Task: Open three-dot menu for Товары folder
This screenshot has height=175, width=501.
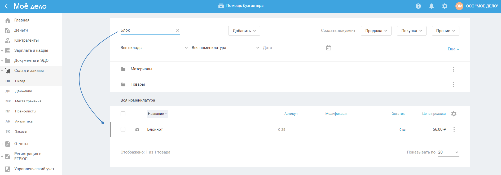Action: [453, 85]
